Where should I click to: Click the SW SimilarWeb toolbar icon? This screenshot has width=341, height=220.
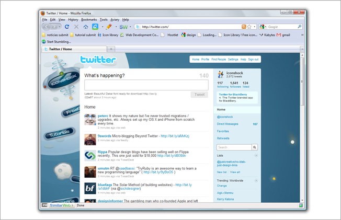(123, 27)
